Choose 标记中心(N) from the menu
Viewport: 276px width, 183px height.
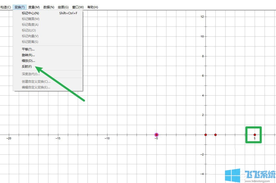click(30, 13)
